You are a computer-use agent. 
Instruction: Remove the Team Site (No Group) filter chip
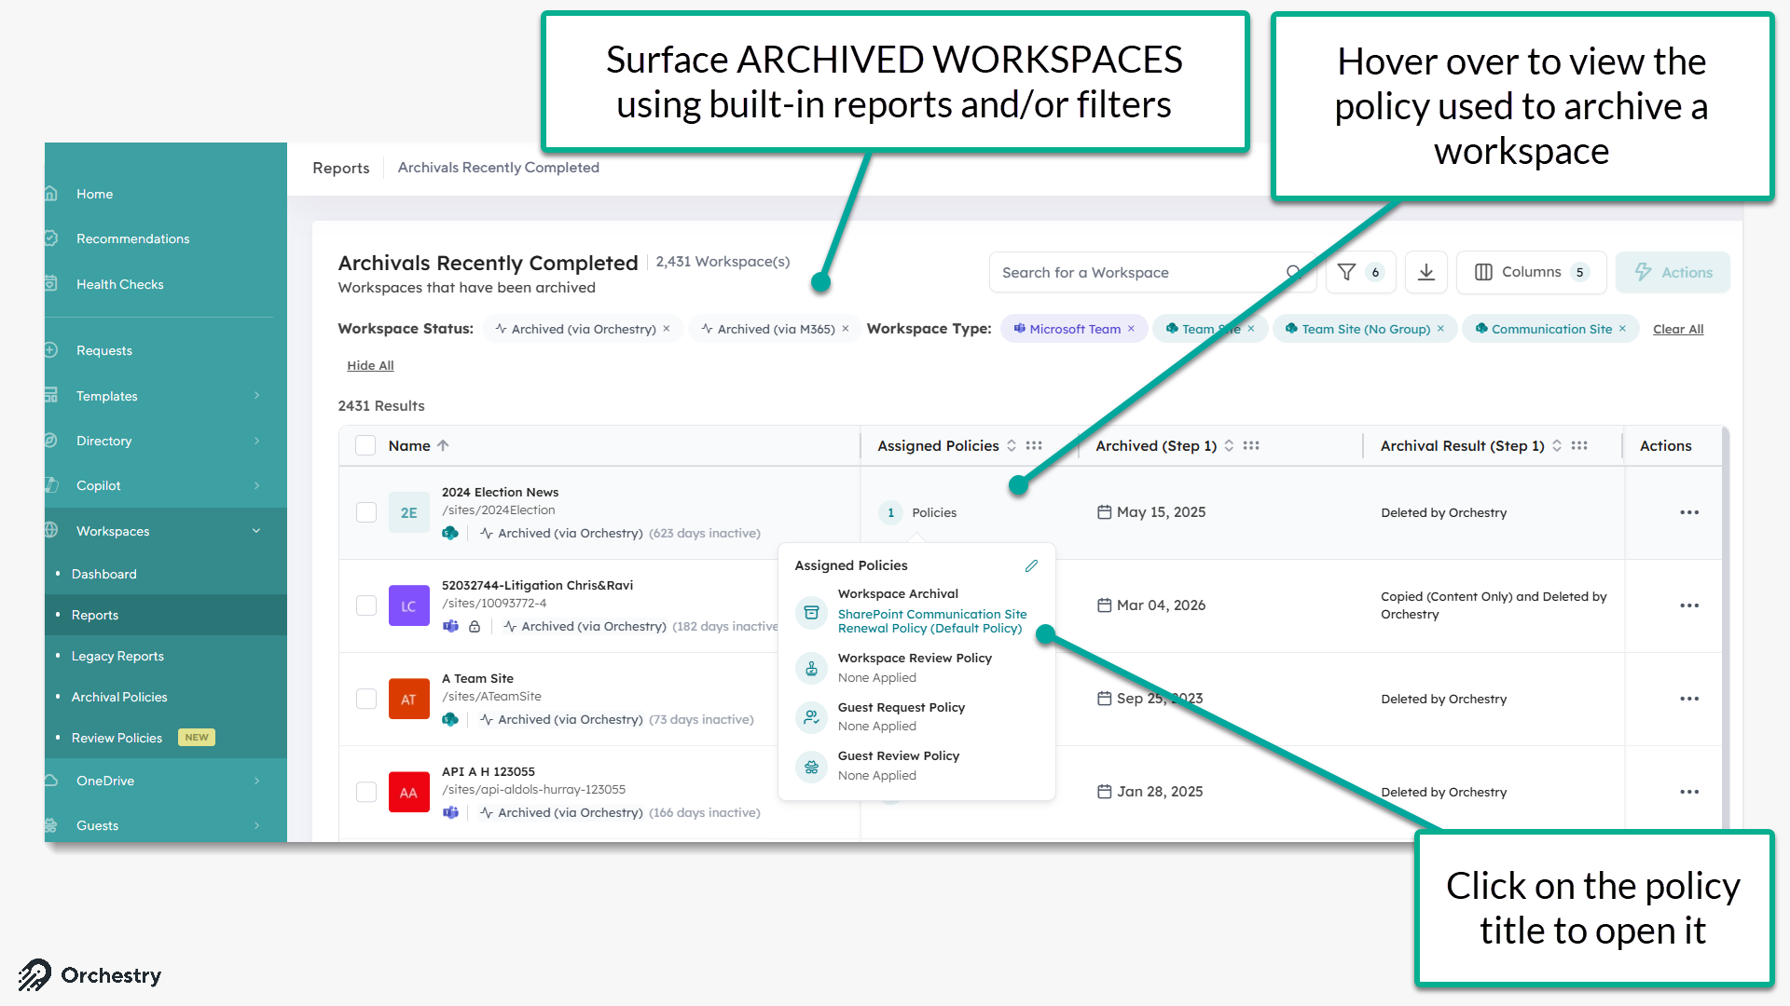pyautogui.click(x=1440, y=329)
